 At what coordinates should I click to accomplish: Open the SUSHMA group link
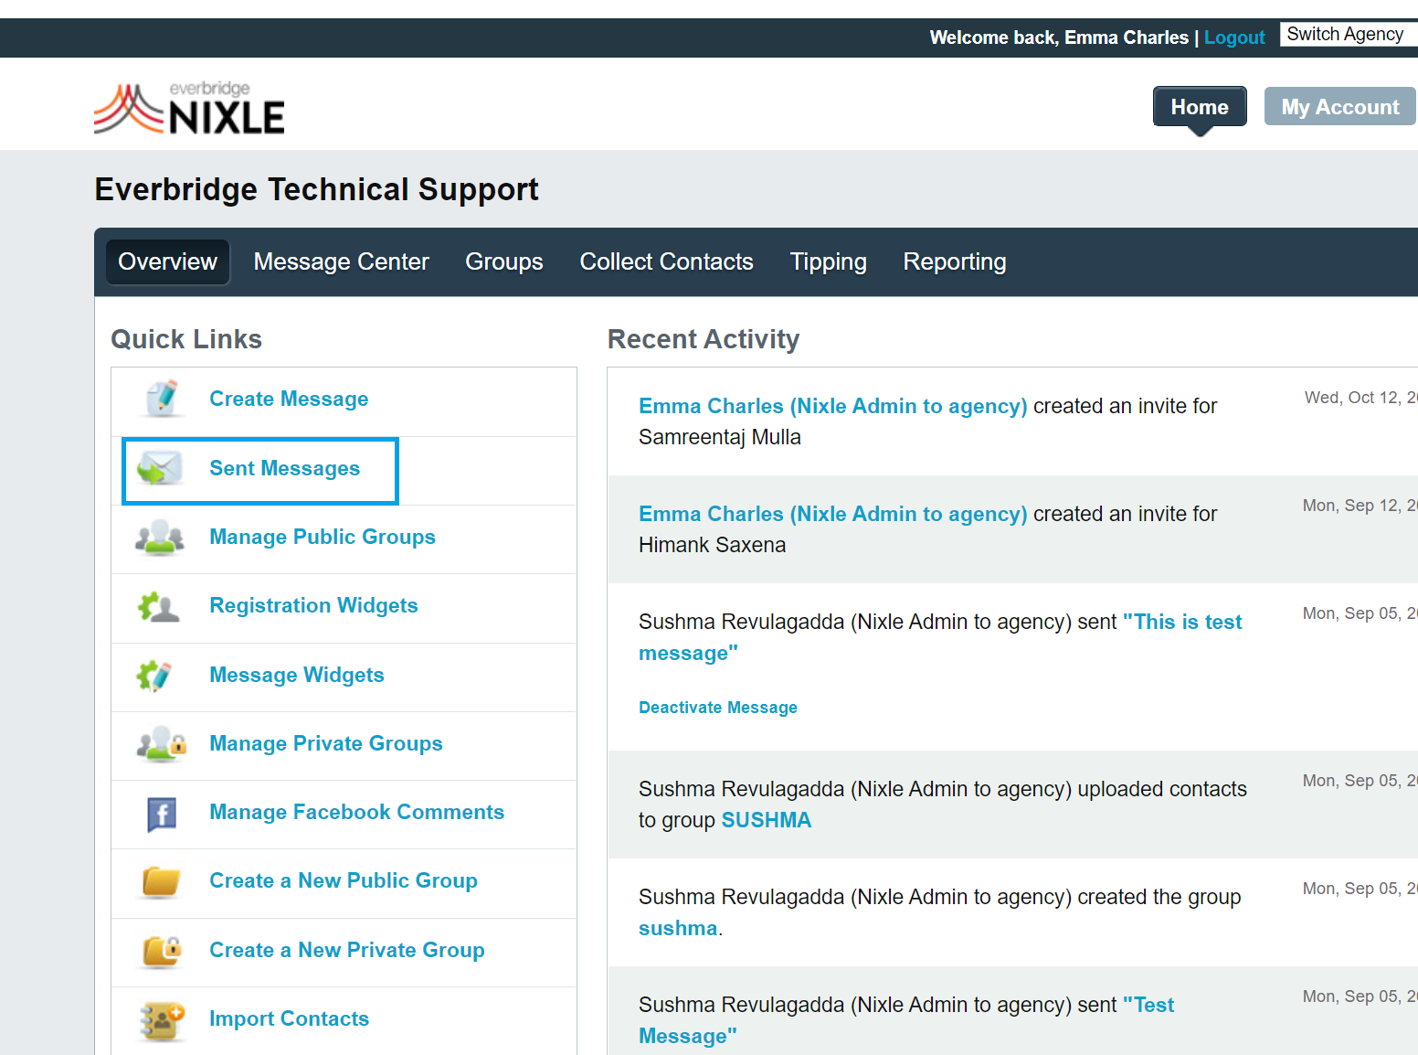pos(767,821)
